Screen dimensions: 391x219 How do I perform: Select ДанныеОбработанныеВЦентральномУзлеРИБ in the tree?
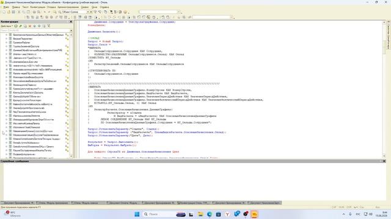(37, 50)
